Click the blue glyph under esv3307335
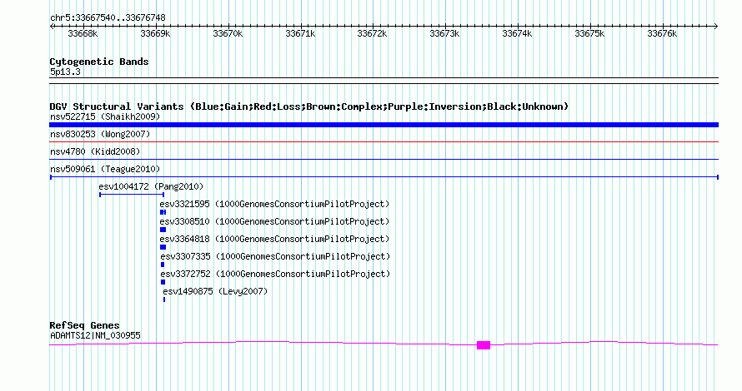The image size is (742, 391). coord(163,265)
